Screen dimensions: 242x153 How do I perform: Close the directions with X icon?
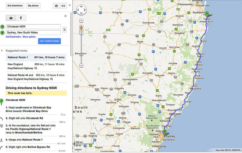[x=65, y=16]
